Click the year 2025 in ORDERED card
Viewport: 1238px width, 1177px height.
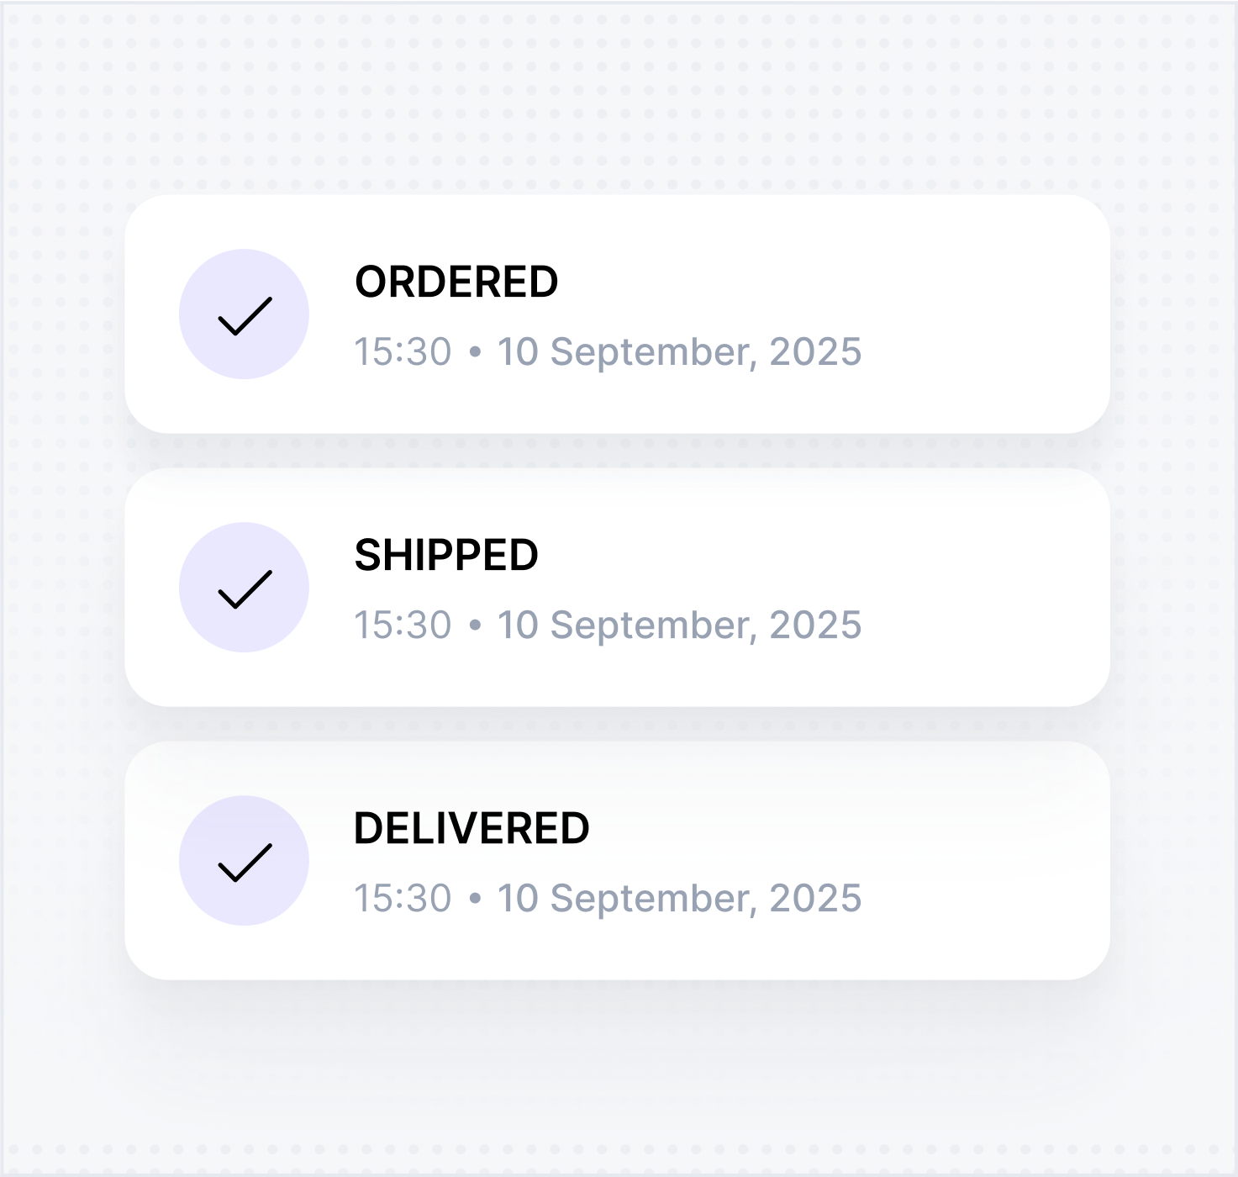[815, 351]
